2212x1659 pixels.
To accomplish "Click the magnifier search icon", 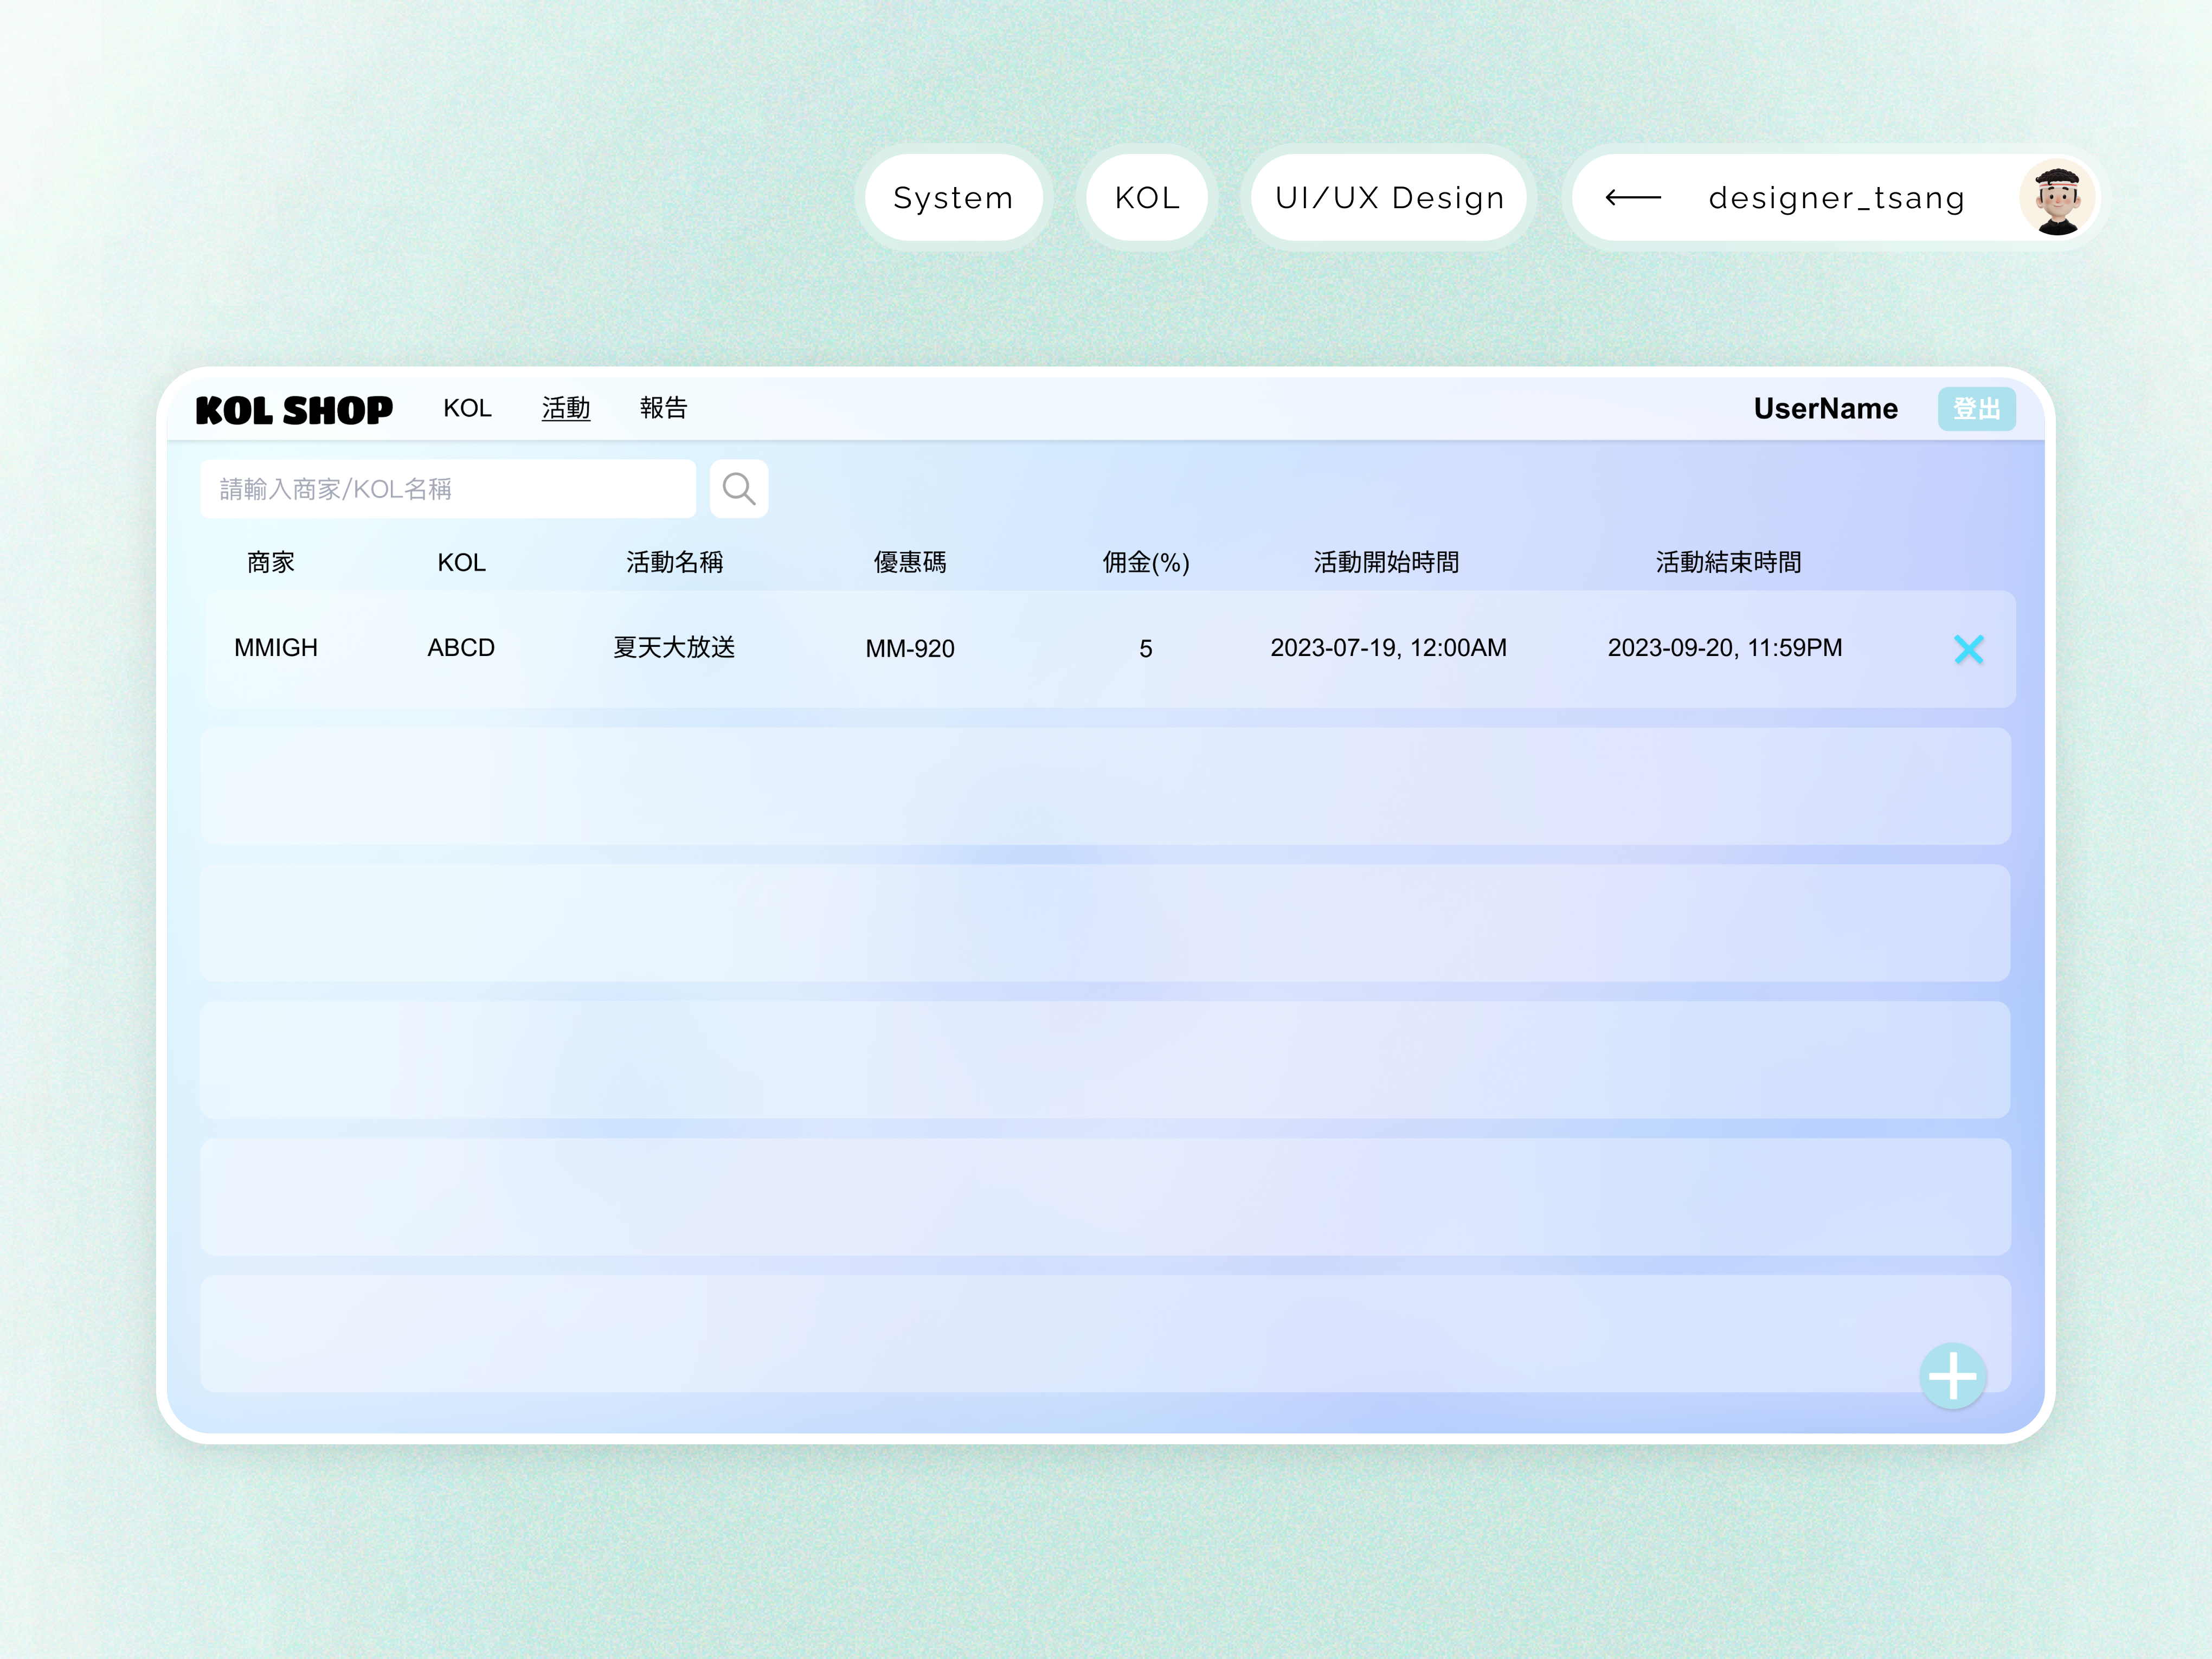I will tap(738, 489).
